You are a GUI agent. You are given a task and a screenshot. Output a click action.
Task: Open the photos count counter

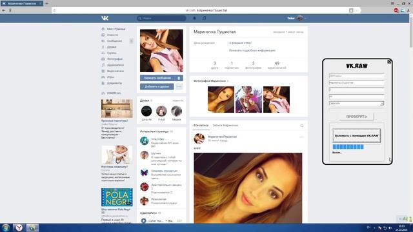pyautogui.click(x=254, y=65)
